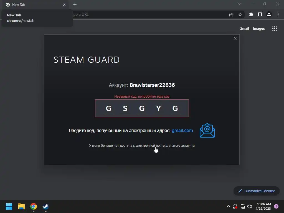Click the account name Brawlstarser22836
Viewport: 284px width, 213px height.
152,85
